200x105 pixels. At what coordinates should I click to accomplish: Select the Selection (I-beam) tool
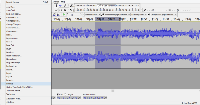click(56, 6)
